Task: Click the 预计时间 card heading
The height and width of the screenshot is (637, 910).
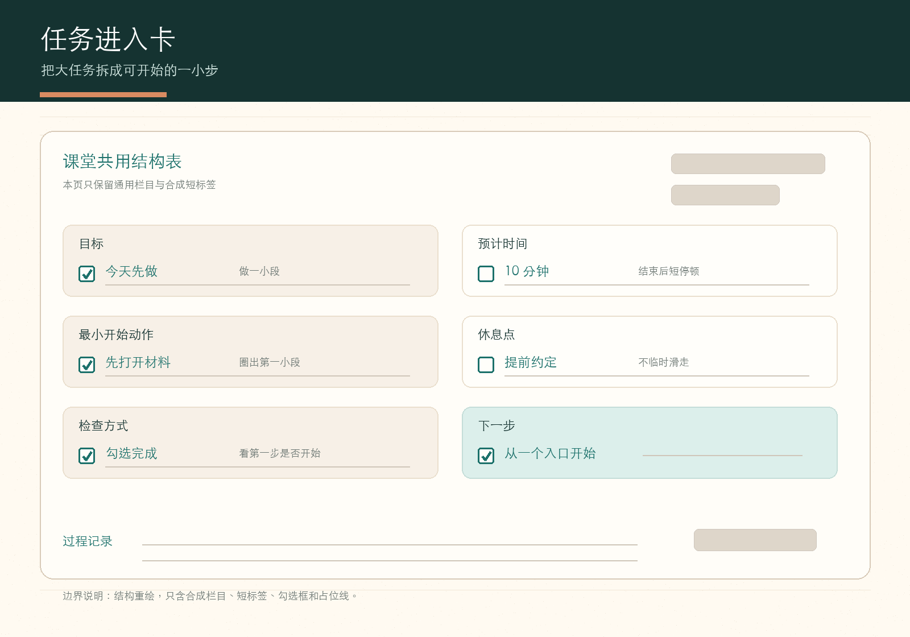Action: [x=503, y=243]
